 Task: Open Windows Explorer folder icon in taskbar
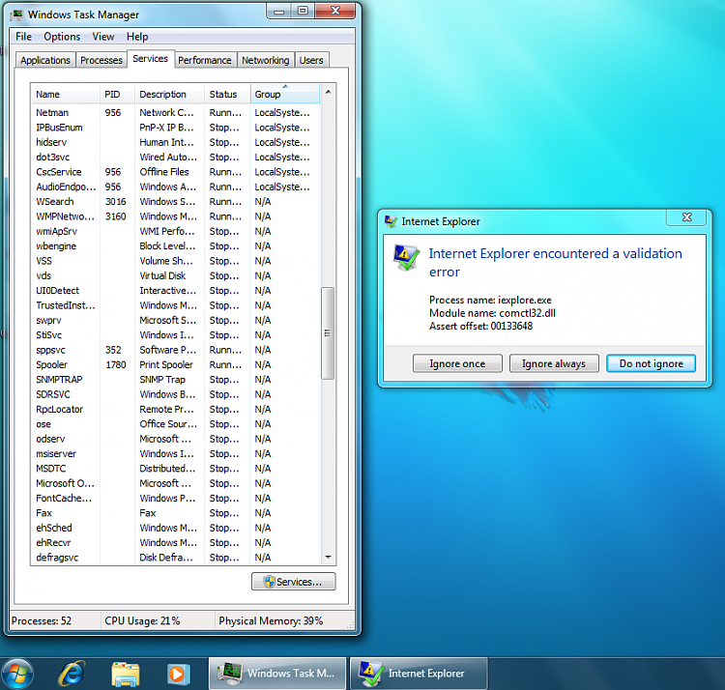click(126, 674)
